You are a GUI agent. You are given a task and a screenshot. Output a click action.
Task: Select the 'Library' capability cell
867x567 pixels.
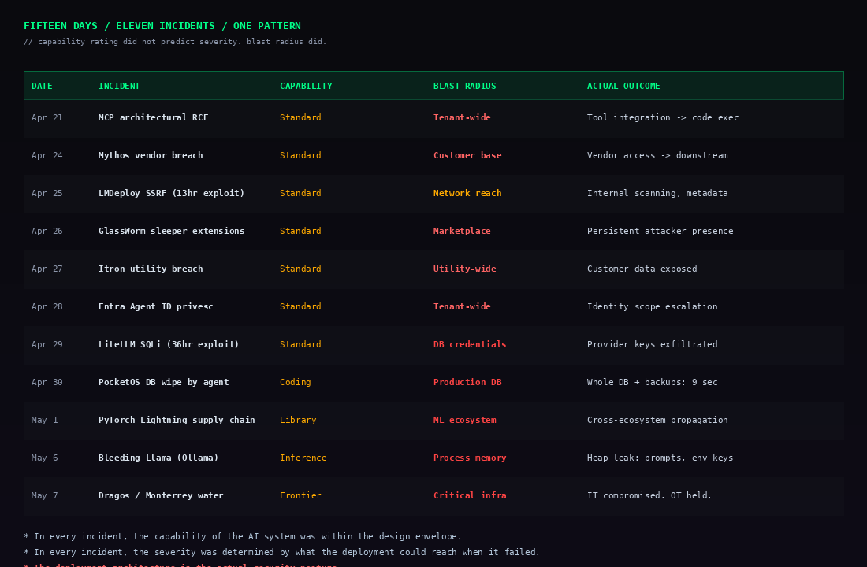point(298,420)
